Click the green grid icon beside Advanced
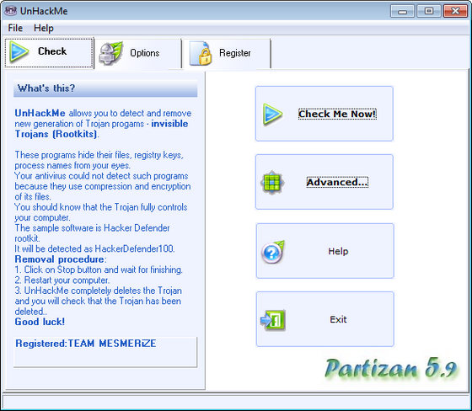This screenshot has height=411, width=472. pyautogui.click(x=272, y=182)
